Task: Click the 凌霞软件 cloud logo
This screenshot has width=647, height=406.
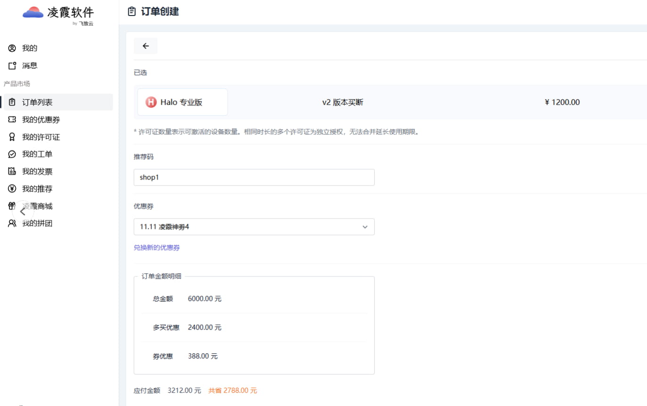Action: 33,13
